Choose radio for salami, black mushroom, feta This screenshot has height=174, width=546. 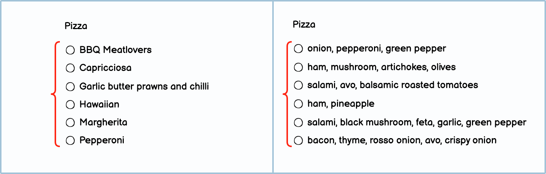pos(298,122)
